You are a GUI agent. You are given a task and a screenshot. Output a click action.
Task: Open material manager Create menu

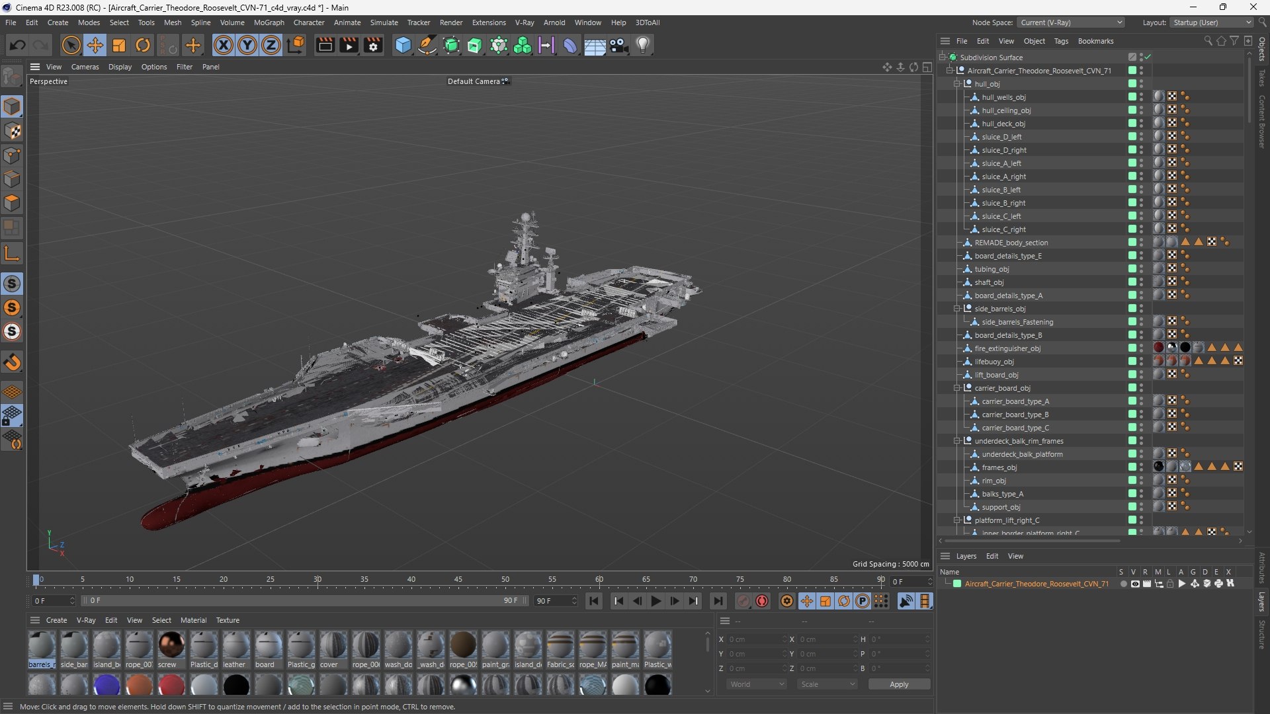pyautogui.click(x=56, y=620)
